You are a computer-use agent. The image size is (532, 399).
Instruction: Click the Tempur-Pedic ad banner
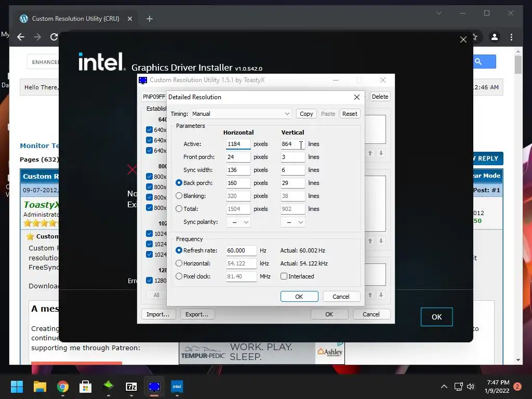click(262, 353)
